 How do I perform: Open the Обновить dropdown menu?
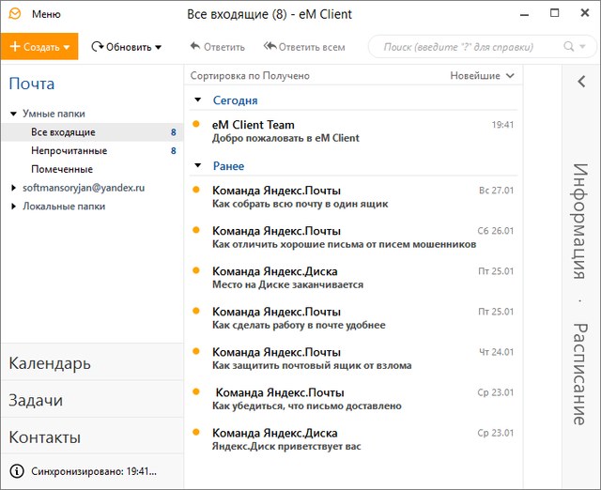(158, 47)
